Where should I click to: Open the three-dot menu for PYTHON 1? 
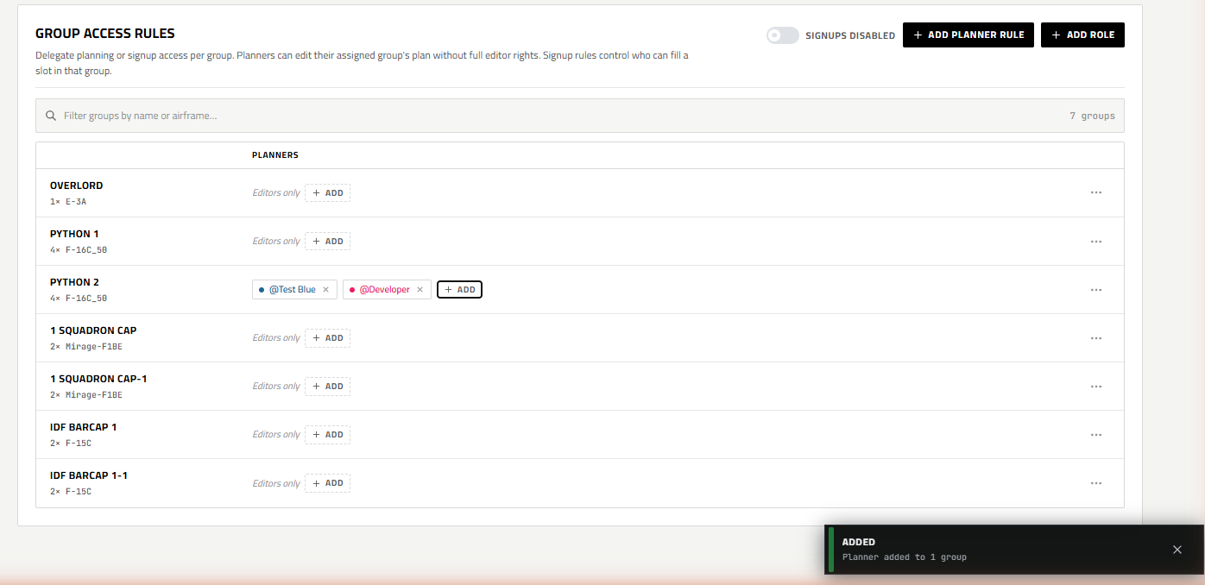coord(1096,242)
